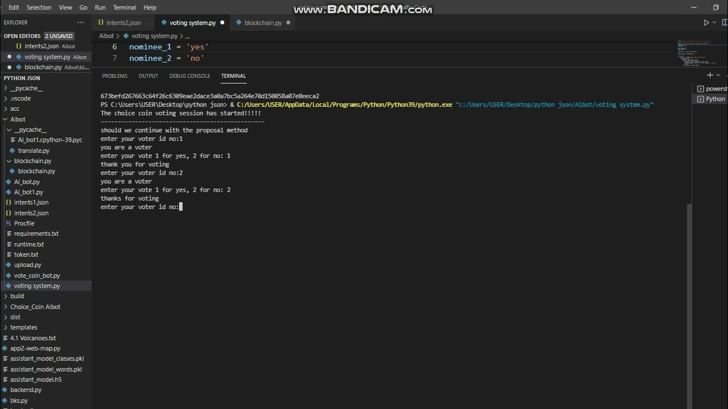This screenshot has width=728, height=409.
Task: Open the launch profile dropdown next to the plus icon
Action: coord(718,75)
